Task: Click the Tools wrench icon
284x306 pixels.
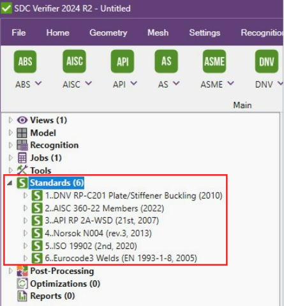Action: click(22, 170)
